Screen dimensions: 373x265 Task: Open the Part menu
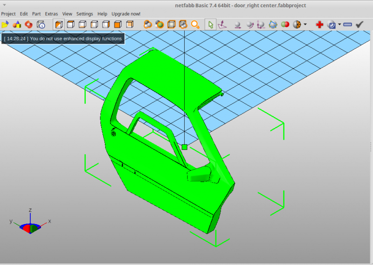(36, 14)
